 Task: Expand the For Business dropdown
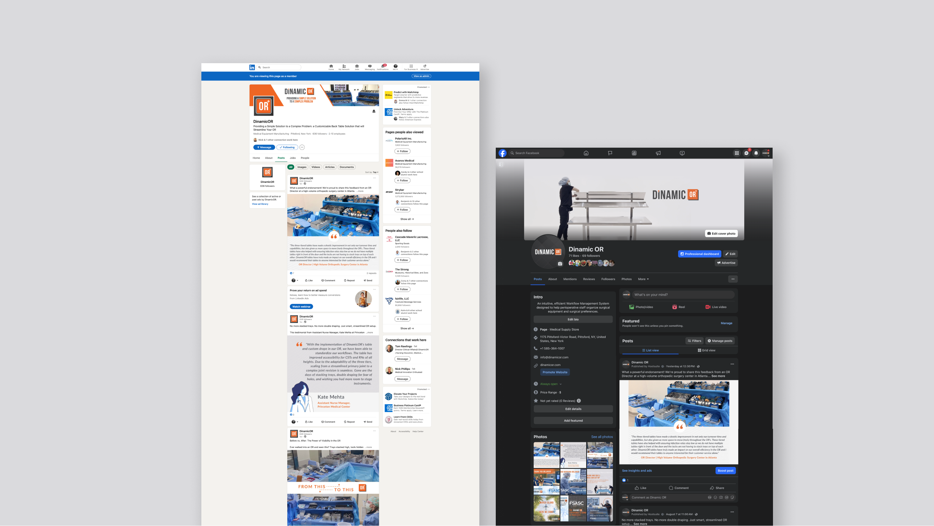[x=411, y=67]
